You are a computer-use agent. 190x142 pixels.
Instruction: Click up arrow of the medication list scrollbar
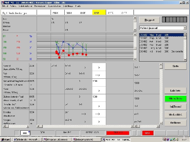click(x=161, y=64)
